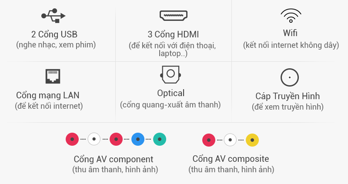The height and width of the screenshot is (184, 348).
Task: Click the "Optical" heading text
Action: click(x=171, y=93)
